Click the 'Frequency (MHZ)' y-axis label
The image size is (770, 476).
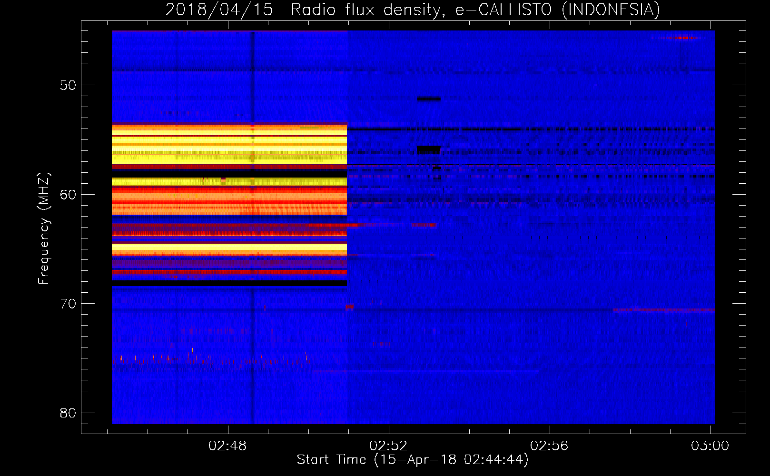(x=44, y=228)
